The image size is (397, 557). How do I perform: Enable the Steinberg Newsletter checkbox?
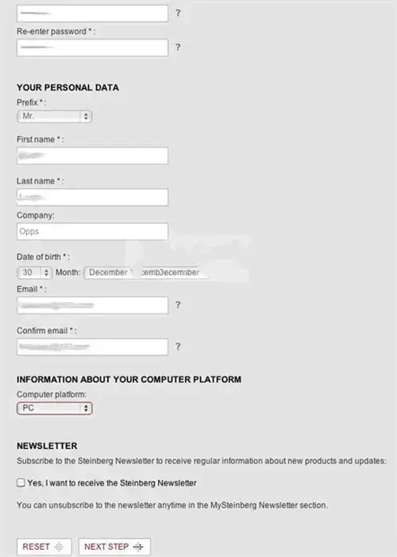click(21, 482)
